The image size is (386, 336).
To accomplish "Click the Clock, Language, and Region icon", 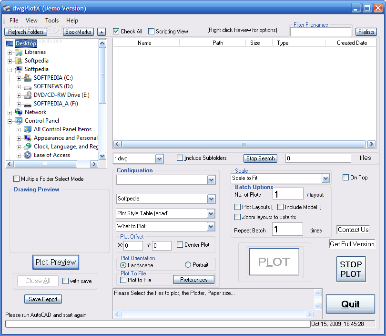I will tap(28, 147).
